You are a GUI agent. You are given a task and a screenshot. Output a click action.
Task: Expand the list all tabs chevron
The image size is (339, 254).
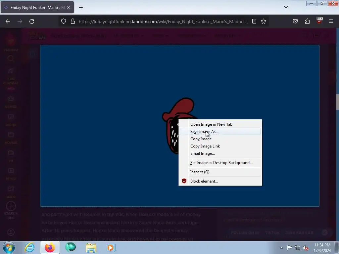click(286, 7)
